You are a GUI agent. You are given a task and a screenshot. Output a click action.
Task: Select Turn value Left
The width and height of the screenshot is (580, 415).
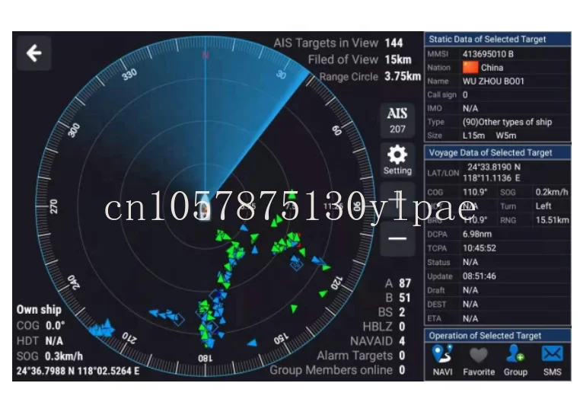click(543, 206)
